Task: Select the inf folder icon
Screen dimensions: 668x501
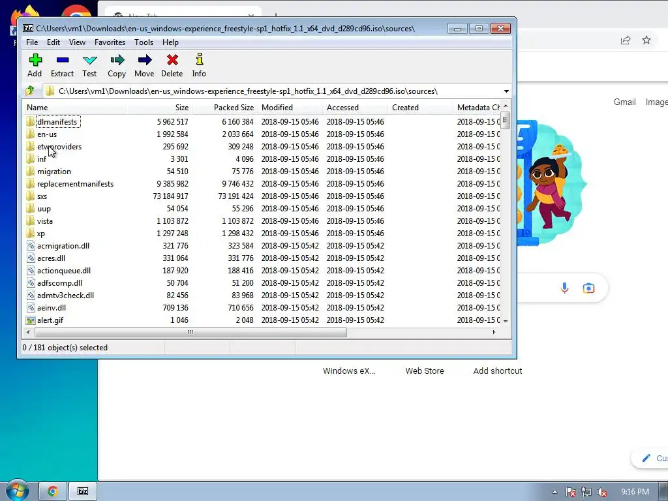Action: click(x=30, y=159)
